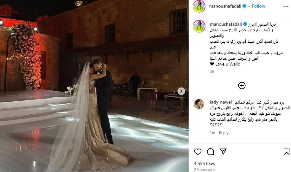Open manoushafadali's profile picture in the header

(x=199, y=6)
